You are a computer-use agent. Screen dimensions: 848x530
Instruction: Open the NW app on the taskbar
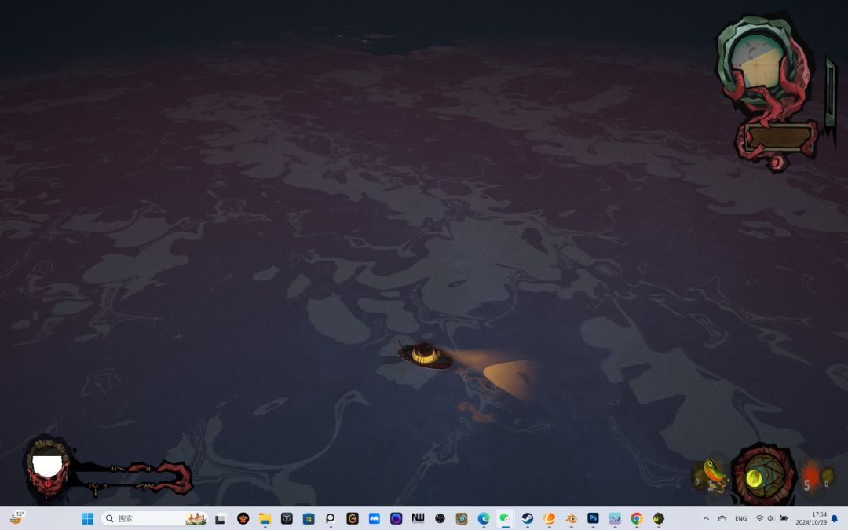click(x=418, y=519)
